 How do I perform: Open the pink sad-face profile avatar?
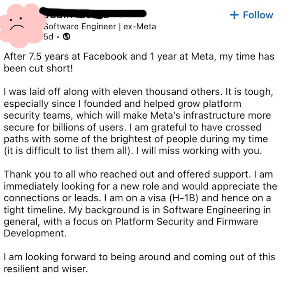22,25
